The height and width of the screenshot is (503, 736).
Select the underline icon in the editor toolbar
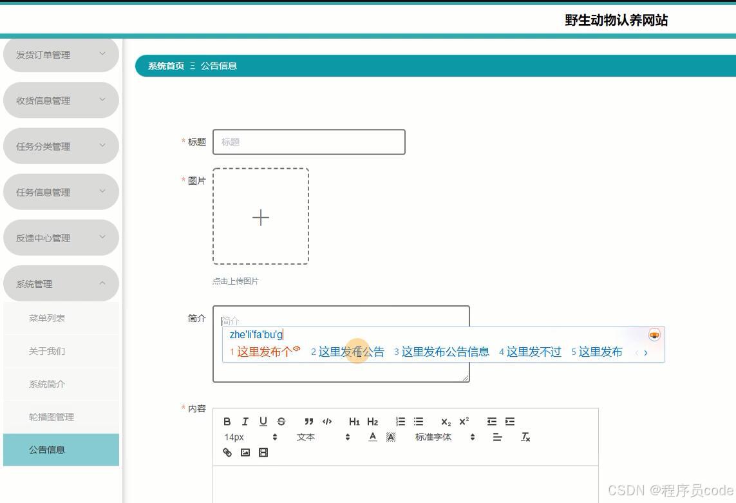coord(263,422)
